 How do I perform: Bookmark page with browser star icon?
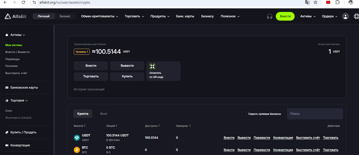coord(315,2)
